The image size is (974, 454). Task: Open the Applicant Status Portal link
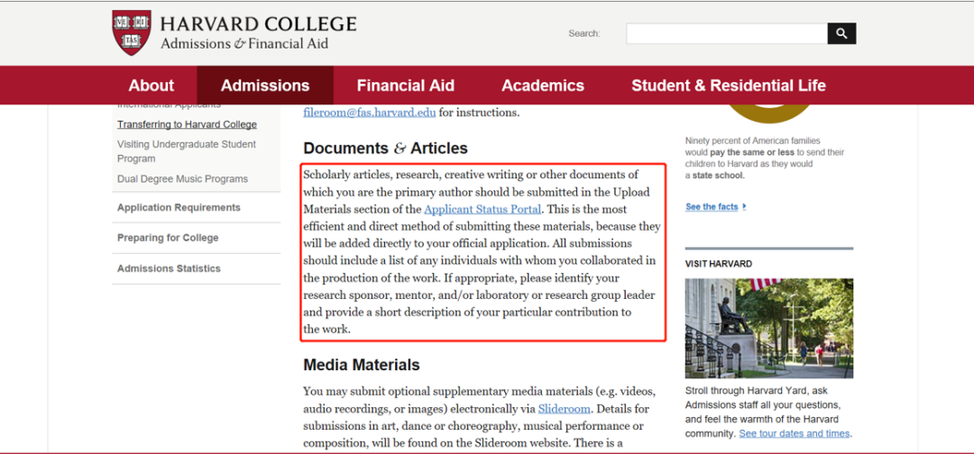482,209
